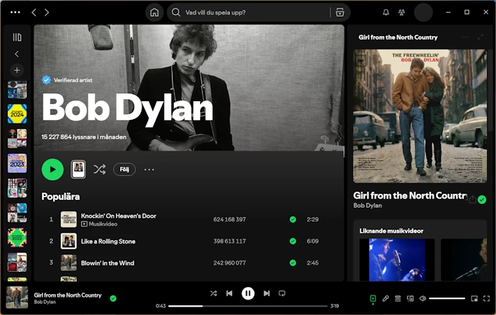Click Knockin' On Heaven's Door album cover

(68, 220)
